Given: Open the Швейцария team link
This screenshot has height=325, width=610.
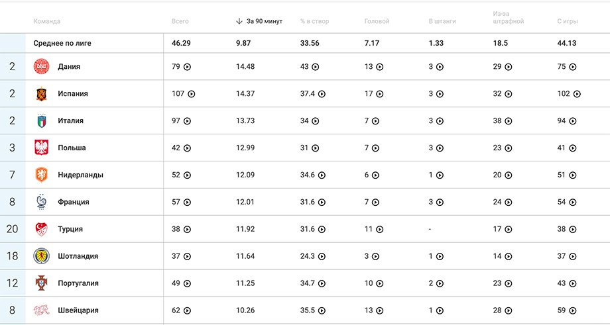Looking at the screenshot, I should [78, 310].
